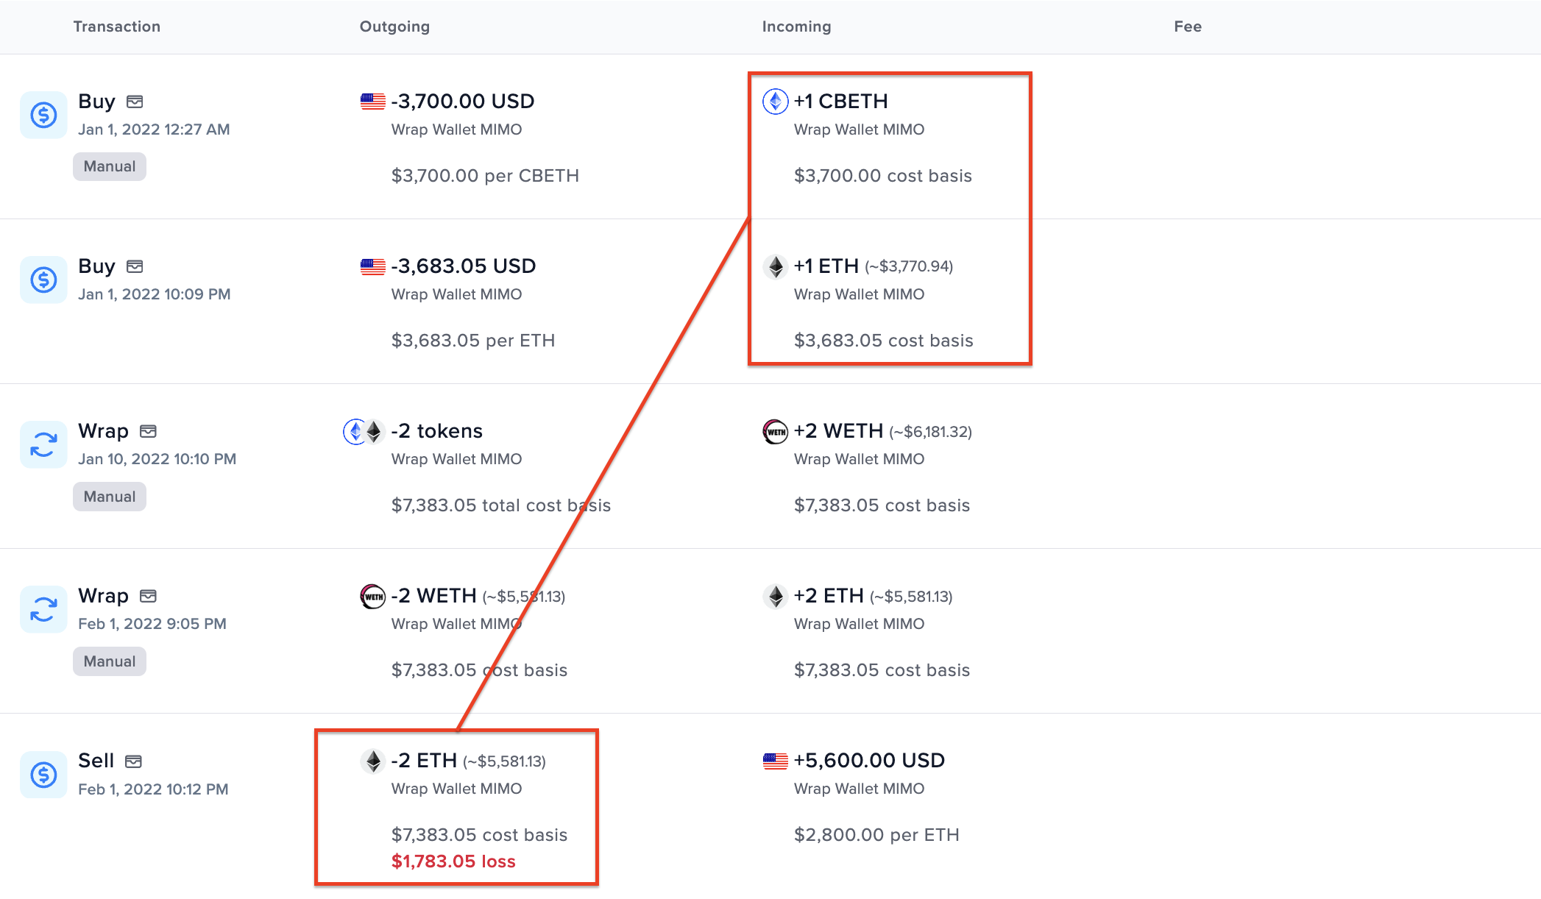Click the Wrap label dated Feb 1, 2022 9:05 PM

103,596
